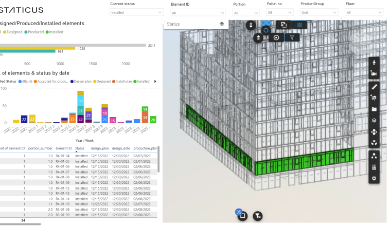The image size is (391, 226).
Task: Click the design_plan column header
Action: point(99,148)
